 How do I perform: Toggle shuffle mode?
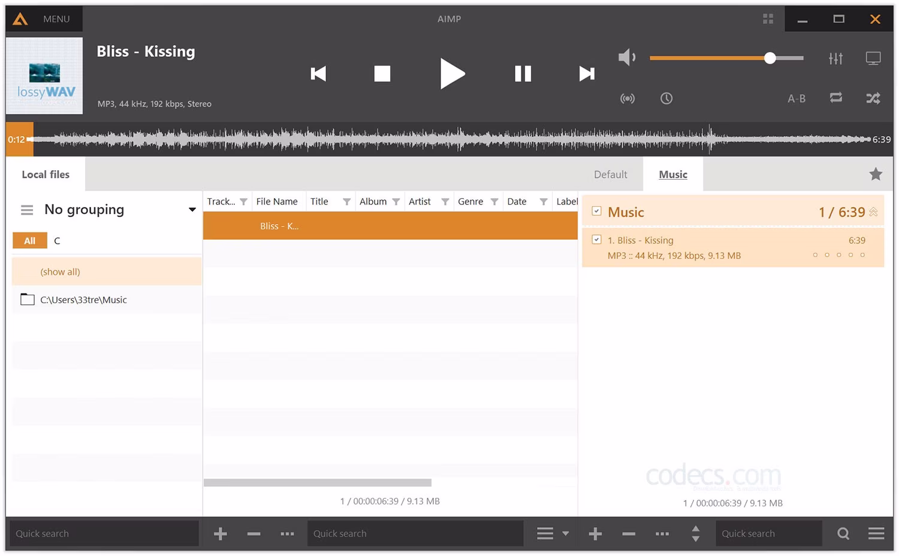tap(873, 98)
